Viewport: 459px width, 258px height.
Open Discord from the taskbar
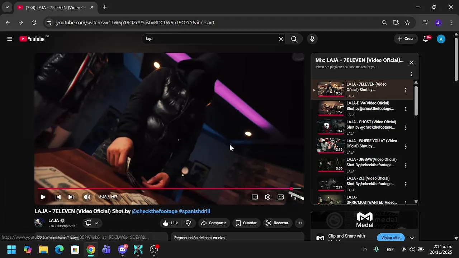click(123, 249)
